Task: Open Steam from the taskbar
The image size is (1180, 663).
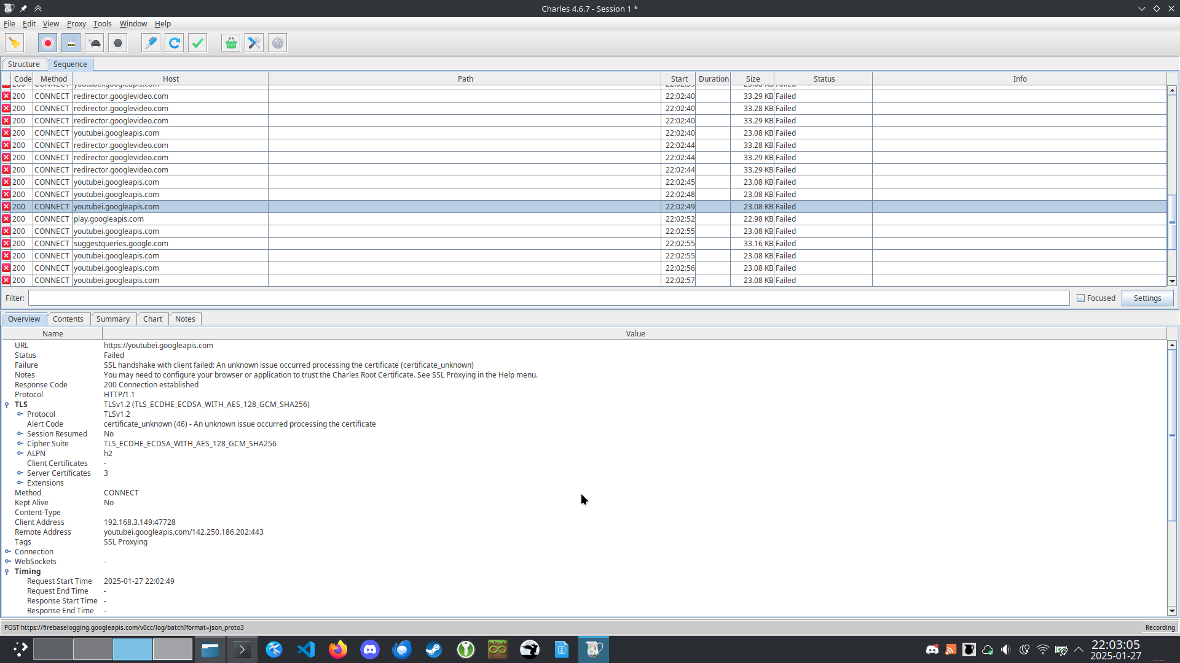Action: coord(434,649)
